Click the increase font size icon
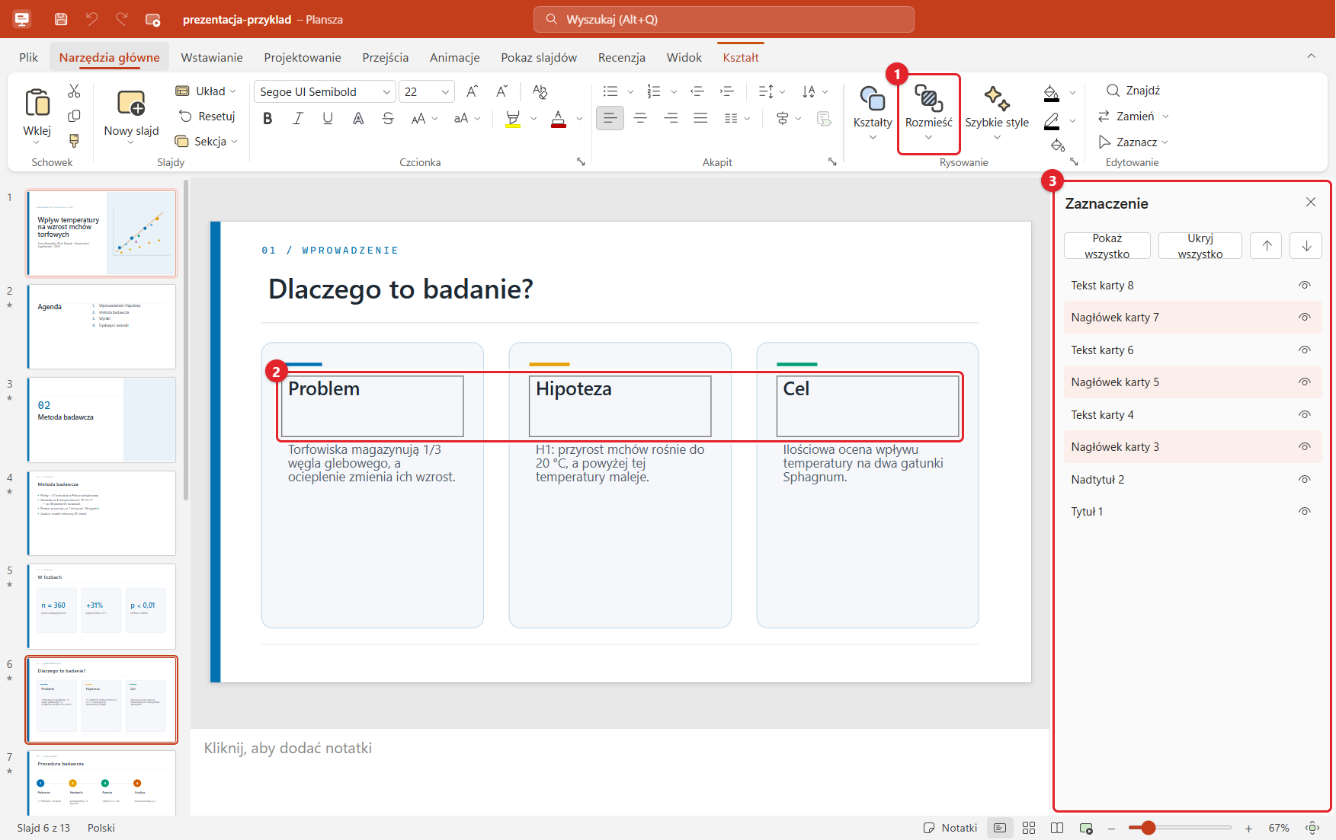Screen dimensions: 1336x840 click(x=472, y=91)
